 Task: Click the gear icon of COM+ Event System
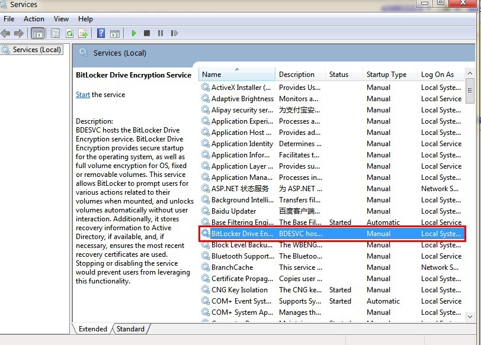point(205,301)
